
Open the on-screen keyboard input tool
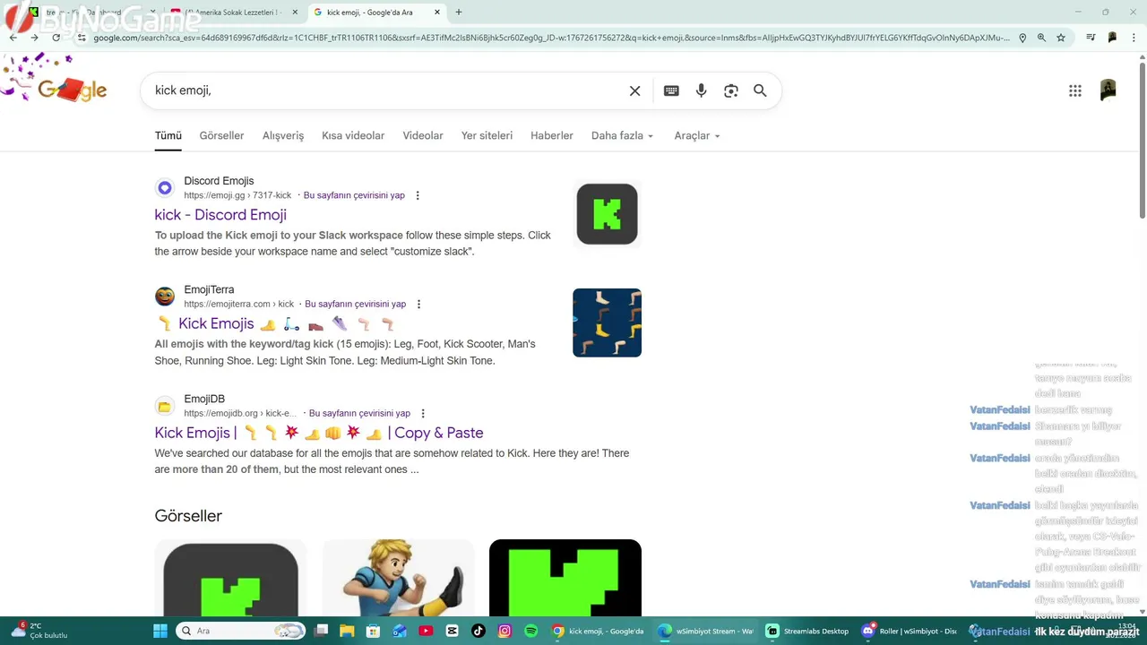coord(671,90)
